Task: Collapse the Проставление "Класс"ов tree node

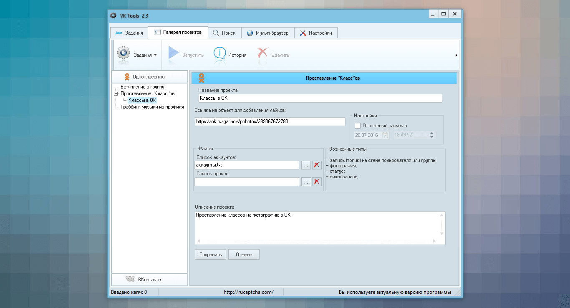Action: [116, 93]
